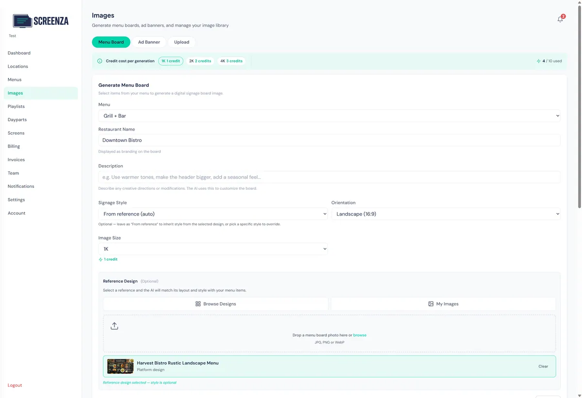
Task: Click the credit cost info icon
Action: pyautogui.click(x=100, y=61)
